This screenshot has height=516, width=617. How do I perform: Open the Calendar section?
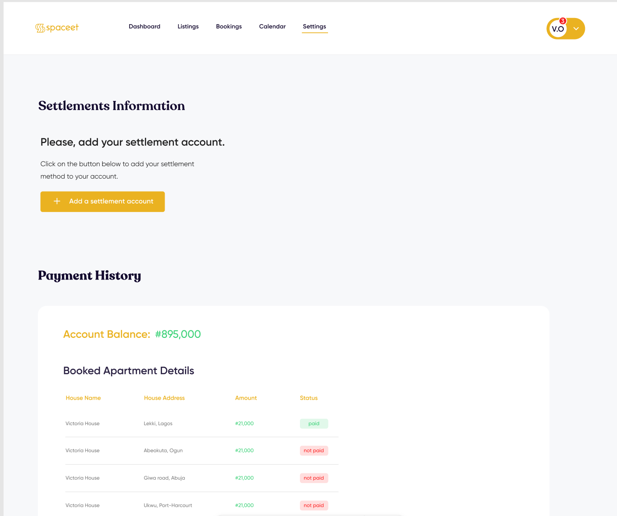[x=272, y=26]
